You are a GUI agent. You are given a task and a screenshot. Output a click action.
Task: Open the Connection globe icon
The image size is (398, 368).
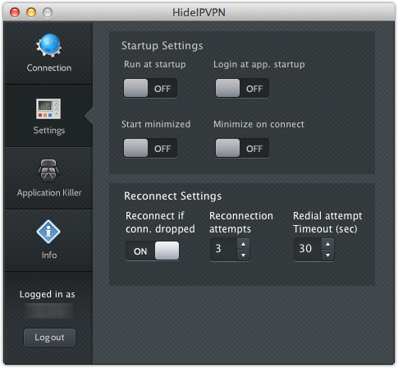tap(49, 45)
